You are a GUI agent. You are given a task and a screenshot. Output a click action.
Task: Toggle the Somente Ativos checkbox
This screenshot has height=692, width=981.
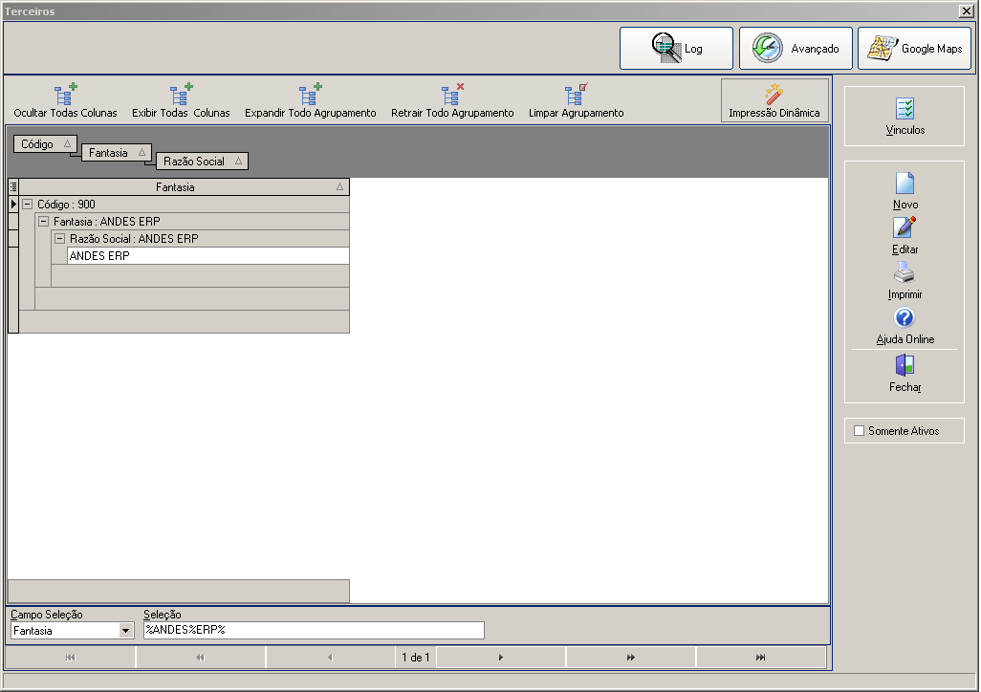coord(859,430)
